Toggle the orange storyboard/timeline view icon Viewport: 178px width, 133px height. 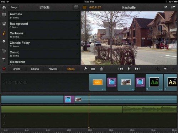(x=84, y=7)
